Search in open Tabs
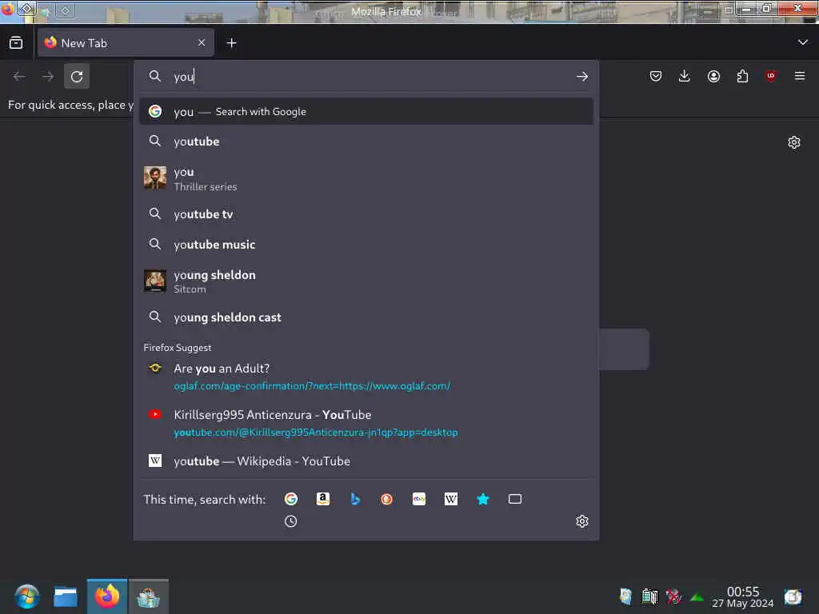Viewport: 819px width, 614px height. click(x=515, y=499)
